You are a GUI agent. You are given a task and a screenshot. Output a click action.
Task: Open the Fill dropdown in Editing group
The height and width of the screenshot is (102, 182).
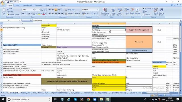(x=146, y=12)
